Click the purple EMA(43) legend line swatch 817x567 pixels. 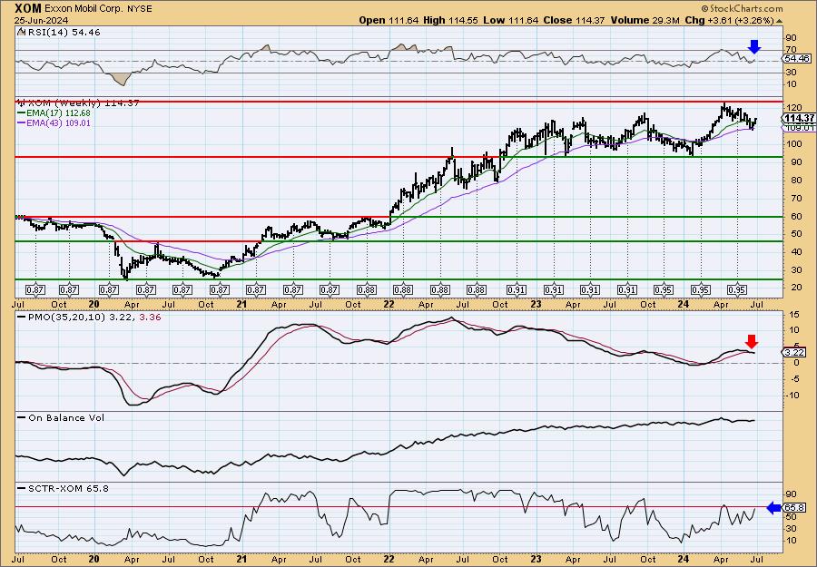22,123
